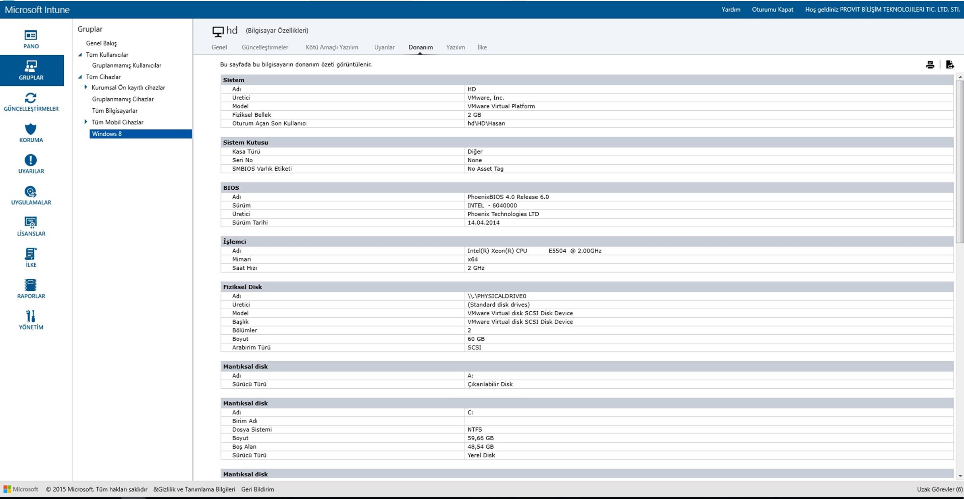Click the 60 GB disk size value

476,339
